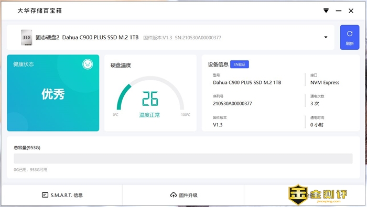Click the V1.3 firmware version value
This screenshot has width=367, height=207.
218,125
